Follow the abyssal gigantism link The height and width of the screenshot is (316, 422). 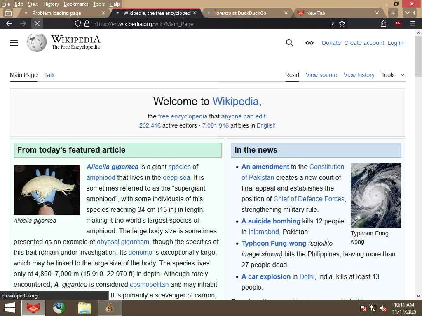point(123,242)
